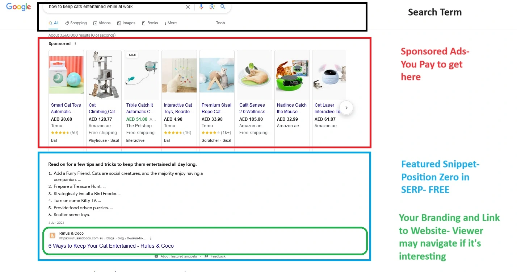517x272 pixels.
Task: Click the Rufus & Coco favicon
Action: 52,236
